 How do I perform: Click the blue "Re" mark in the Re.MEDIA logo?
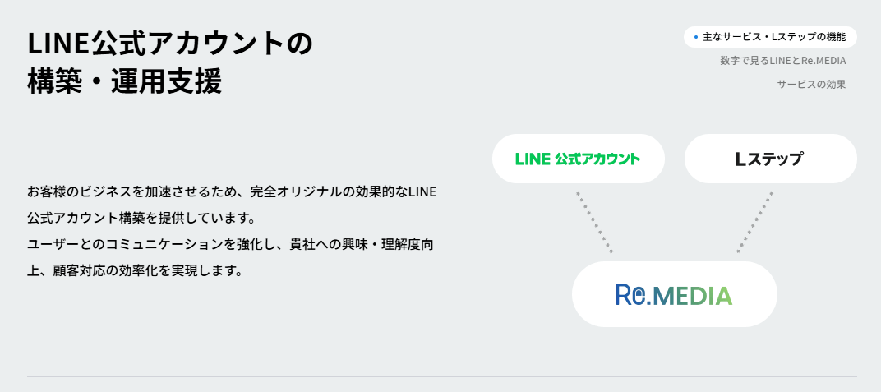point(629,294)
